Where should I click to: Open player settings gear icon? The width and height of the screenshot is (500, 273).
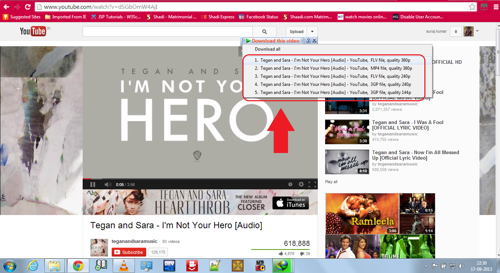point(301,184)
